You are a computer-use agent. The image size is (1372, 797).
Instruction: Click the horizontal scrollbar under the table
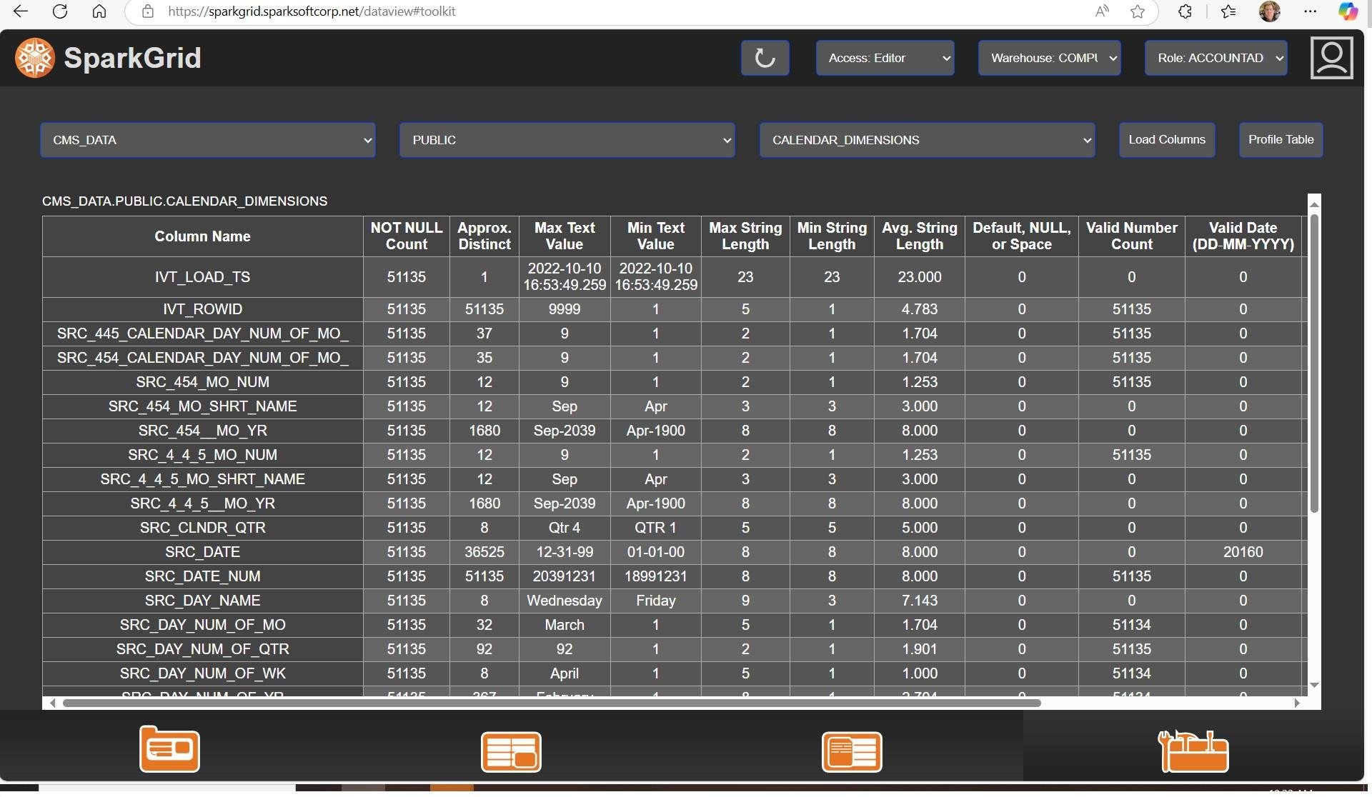550,703
